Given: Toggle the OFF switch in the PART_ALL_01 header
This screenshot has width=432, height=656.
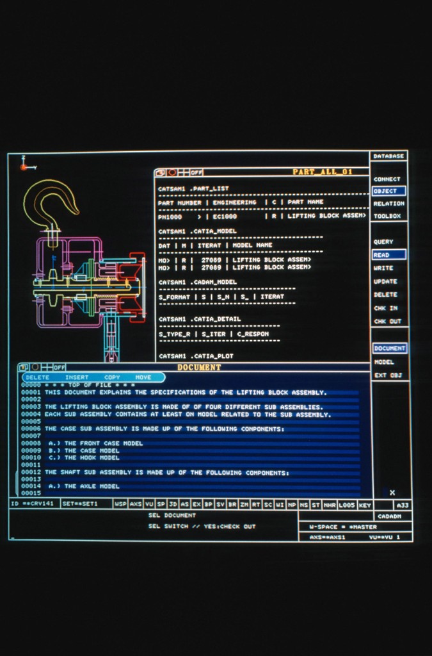Looking at the screenshot, I should [196, 172].
